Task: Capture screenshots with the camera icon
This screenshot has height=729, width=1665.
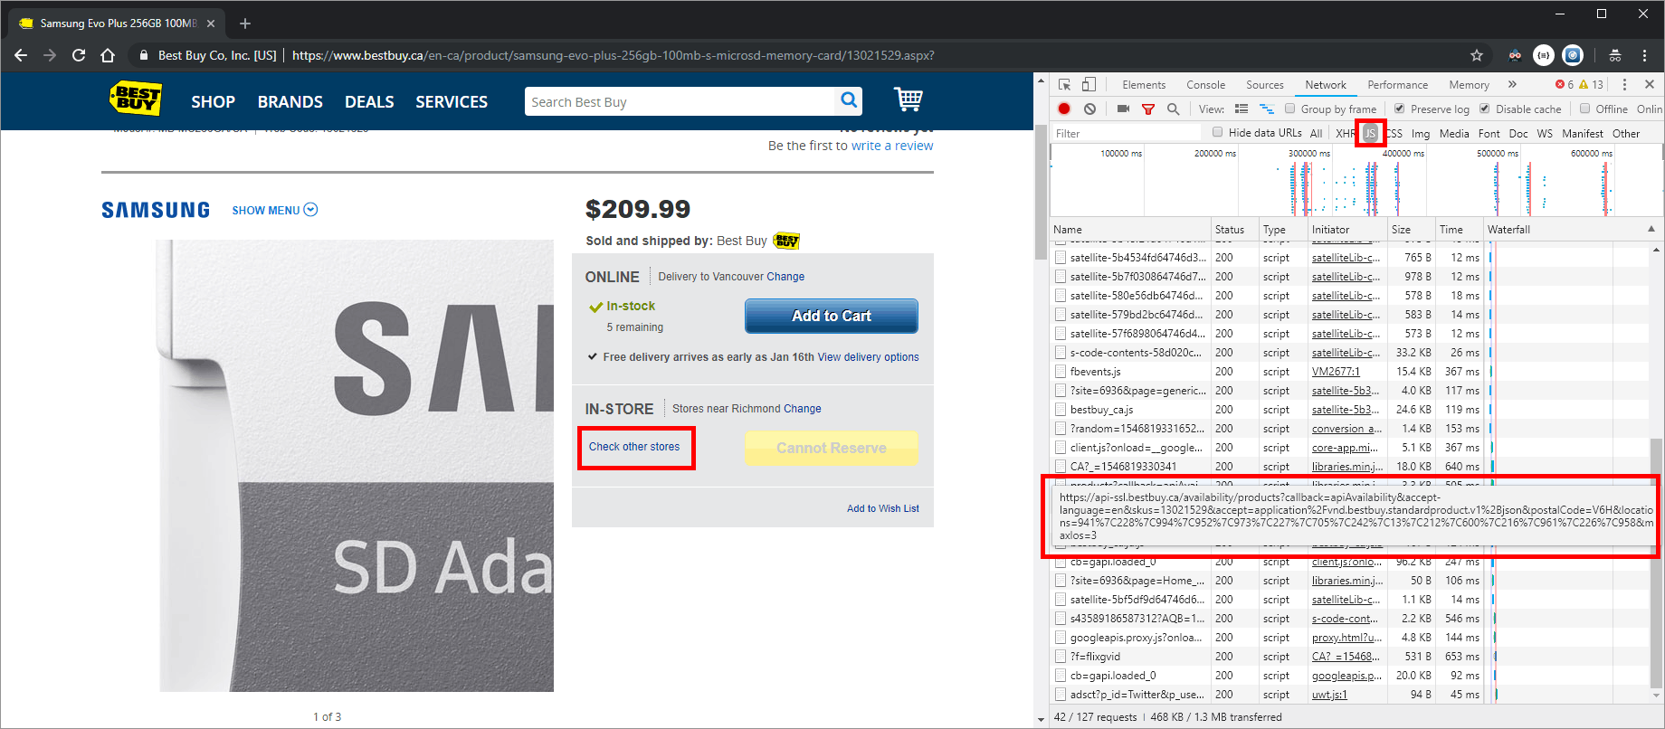Action: 1123,109
